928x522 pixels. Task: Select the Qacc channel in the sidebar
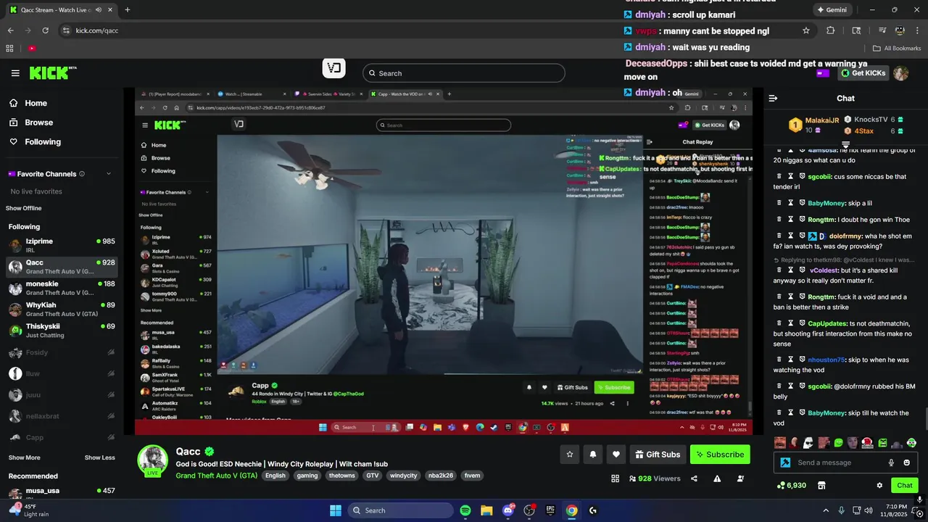62,267
